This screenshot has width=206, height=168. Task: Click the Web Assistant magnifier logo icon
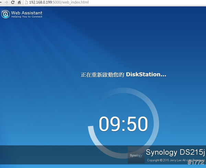coord(5,14)
